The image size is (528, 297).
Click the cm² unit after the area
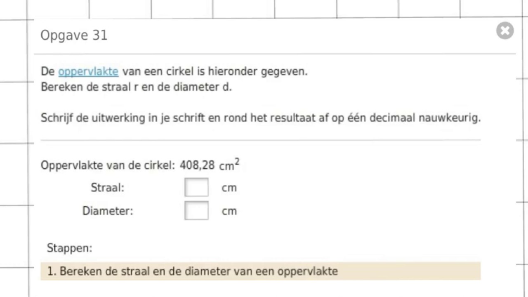coord(229,165)
